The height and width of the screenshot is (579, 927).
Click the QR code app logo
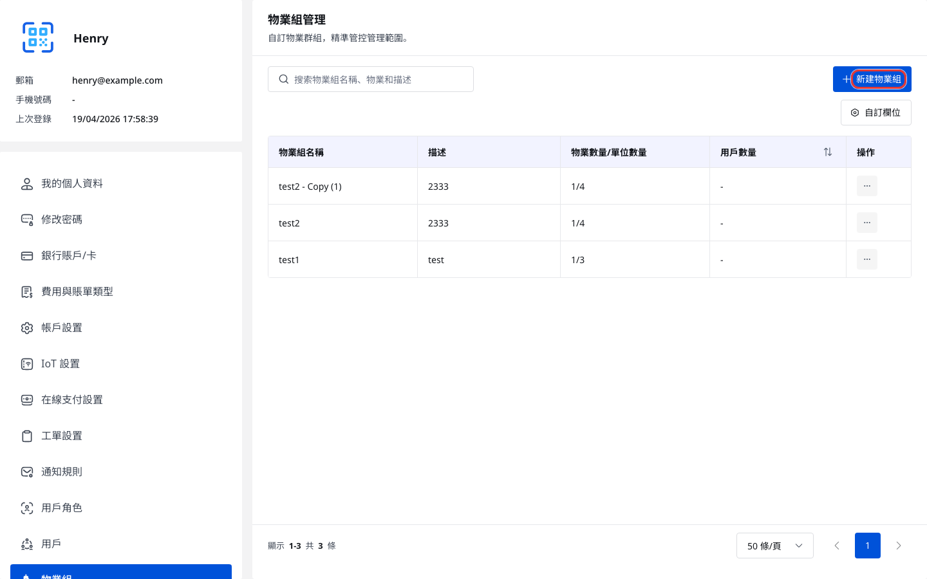click(x=38, y=37)
